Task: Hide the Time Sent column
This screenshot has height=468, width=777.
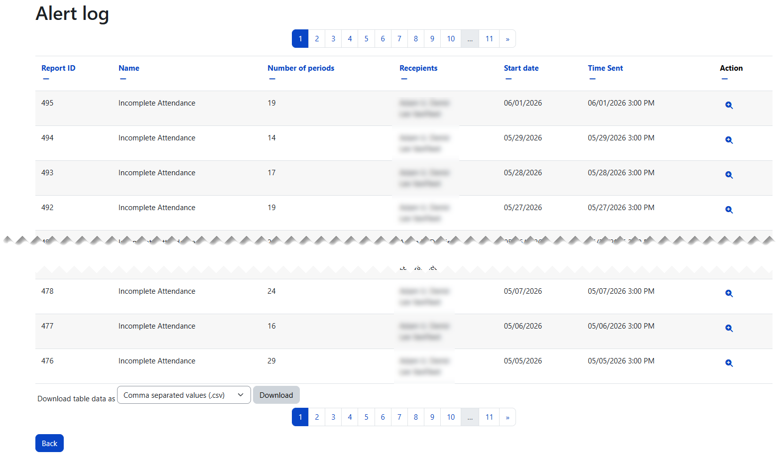Action: [592, 79]
